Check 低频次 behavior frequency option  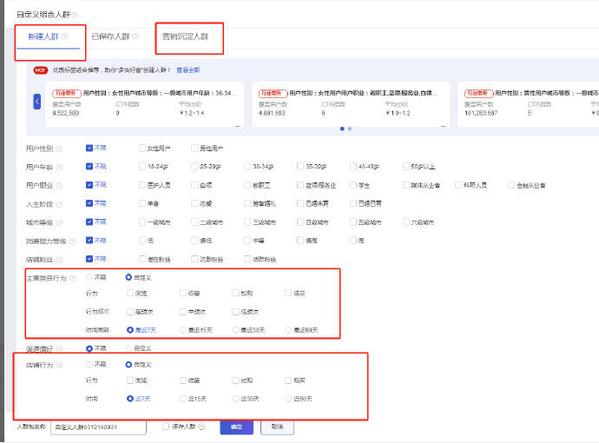[x=235, y=312]
